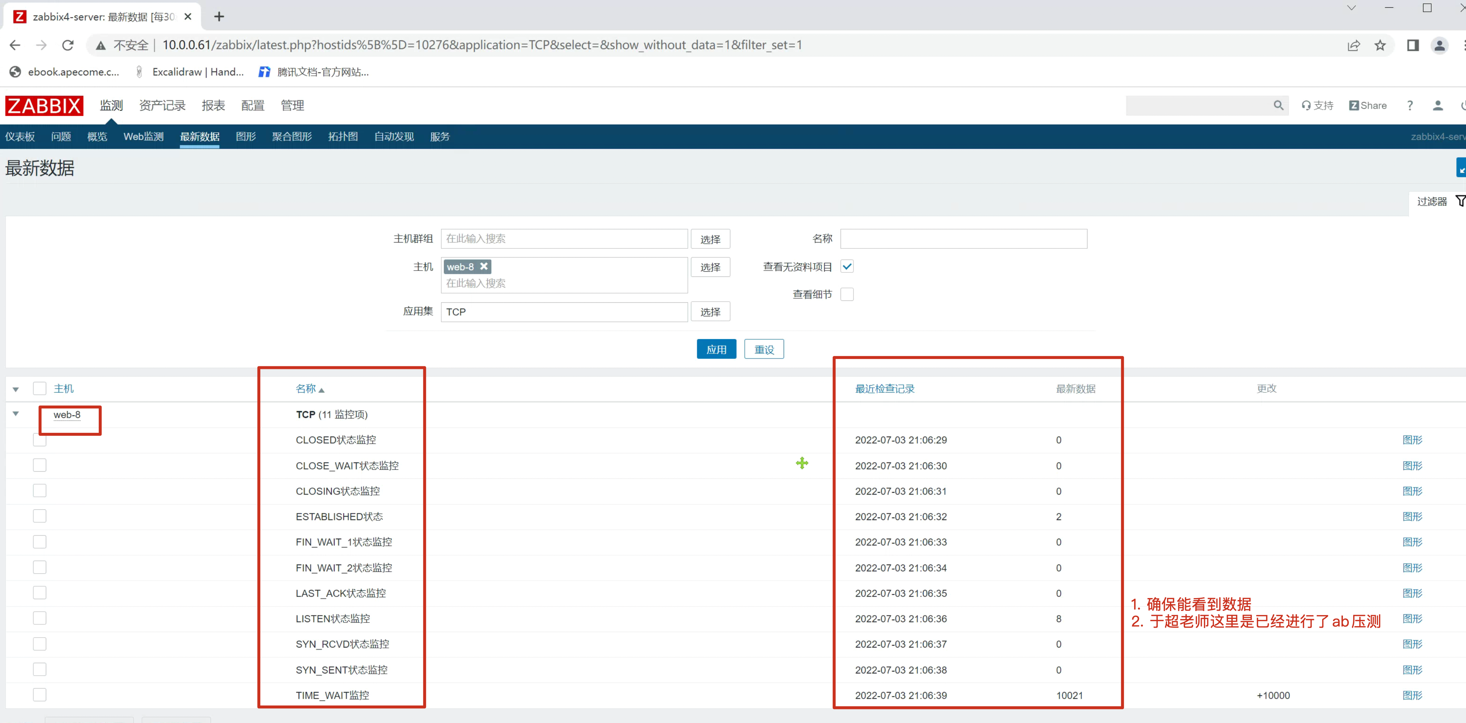The width and height of the screenshot is (1466, 723).
Task: Switch to the 图形 submenu tab
Action: (x=245, y=137)
